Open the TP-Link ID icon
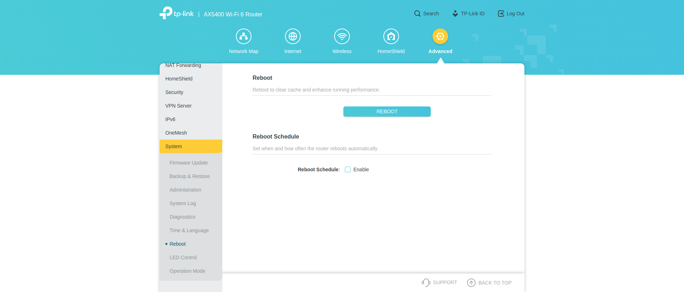Viewport: 684px width, 292px height. click(455, 14)
